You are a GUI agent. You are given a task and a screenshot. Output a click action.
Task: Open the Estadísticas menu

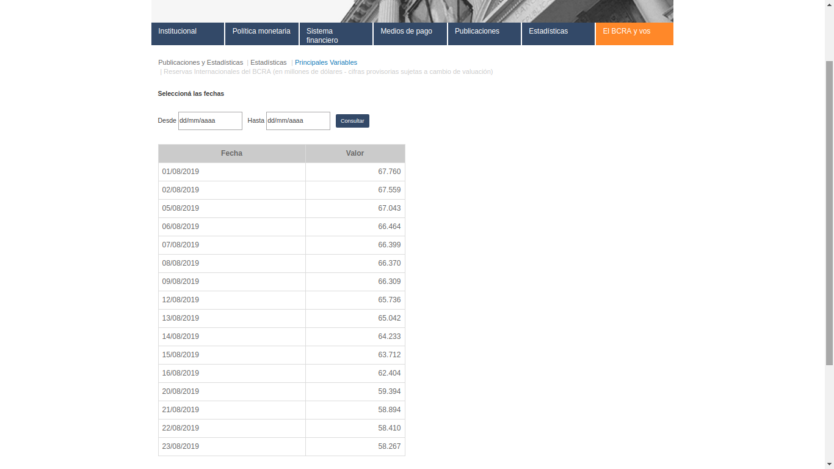pyautogui.click(x=557, y=34)
